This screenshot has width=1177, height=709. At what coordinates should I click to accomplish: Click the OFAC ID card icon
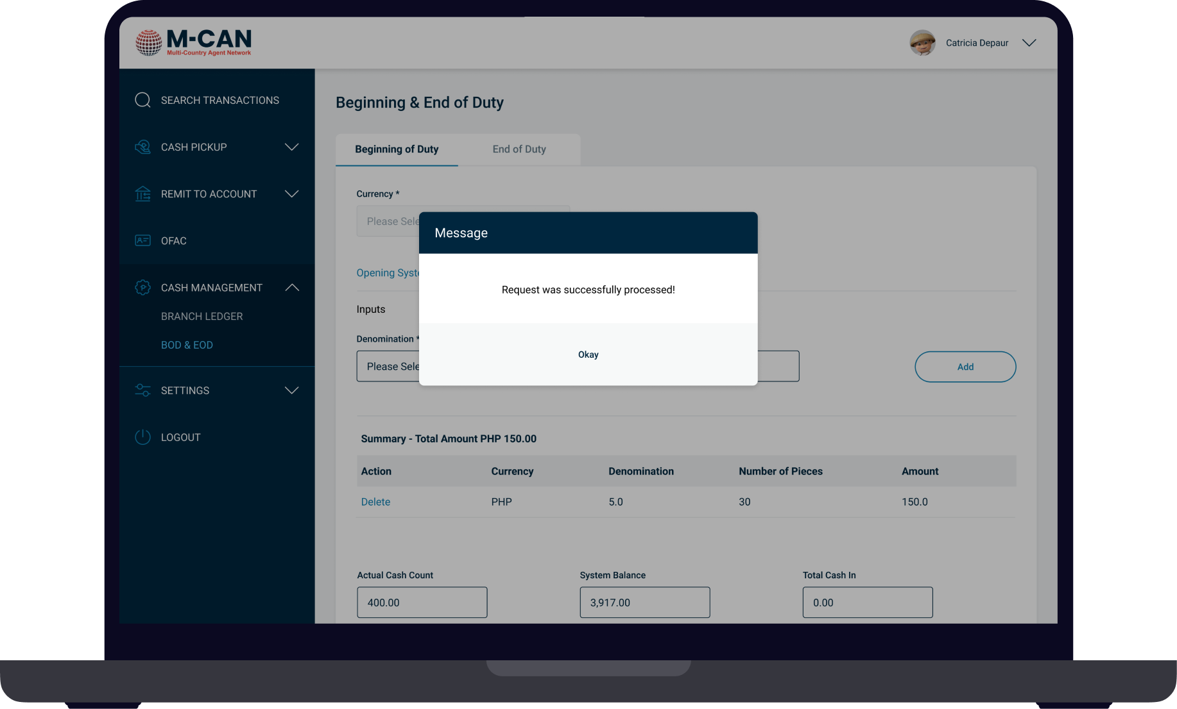point(142,240)
